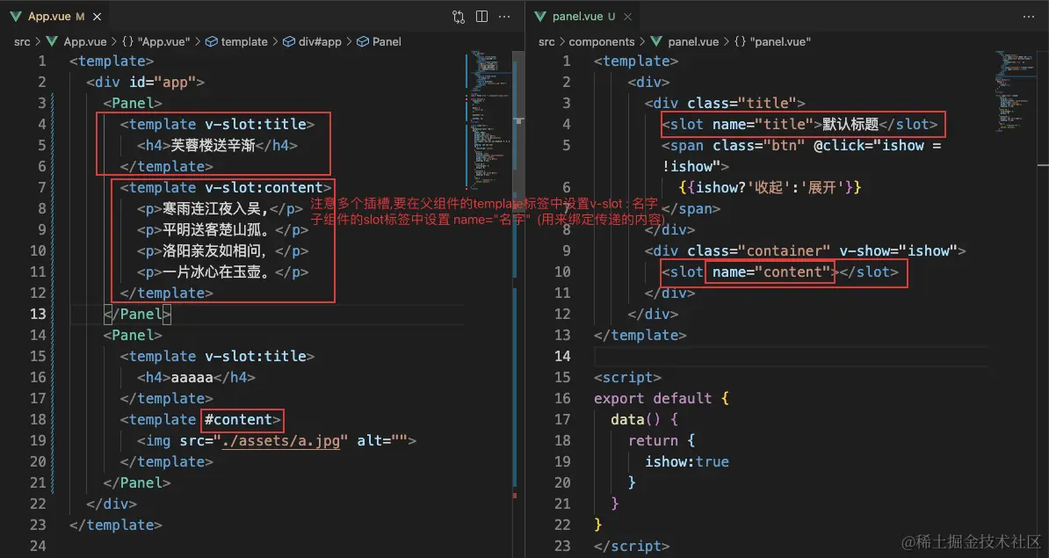Click the h4 text 芙蓉楼送辛渐
Screen dimensions: 1049x558
point(213,145)
